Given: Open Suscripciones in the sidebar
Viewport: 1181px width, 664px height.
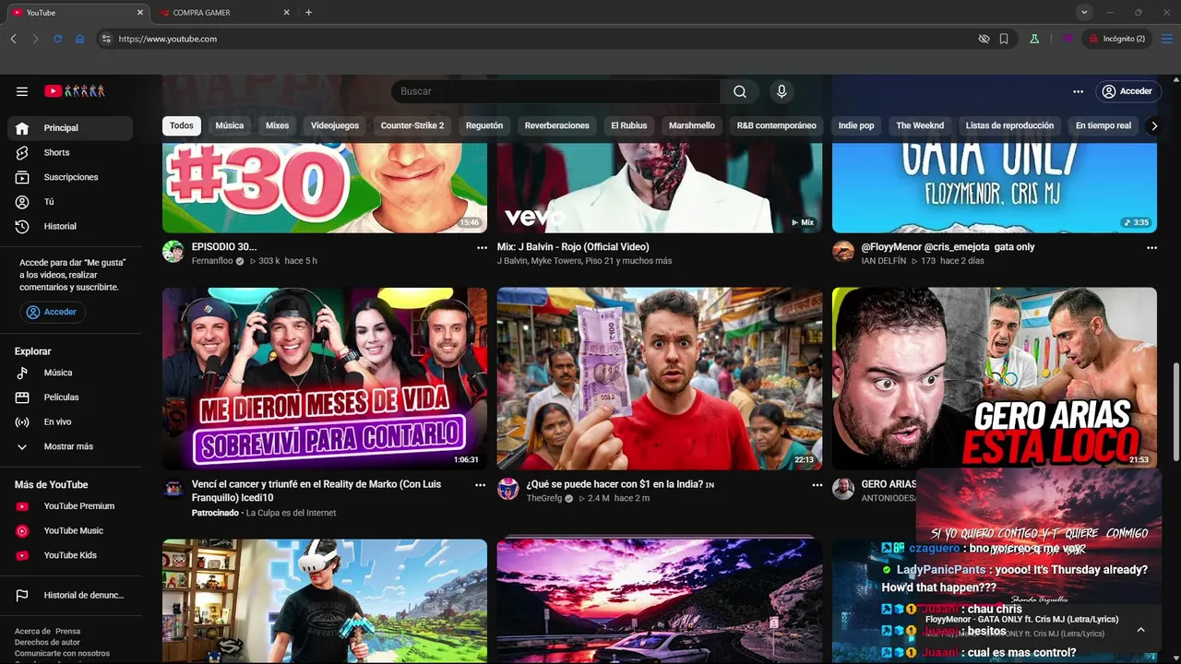Looking at the screenshot, I should pyautogui.click(x=70, y=177).
